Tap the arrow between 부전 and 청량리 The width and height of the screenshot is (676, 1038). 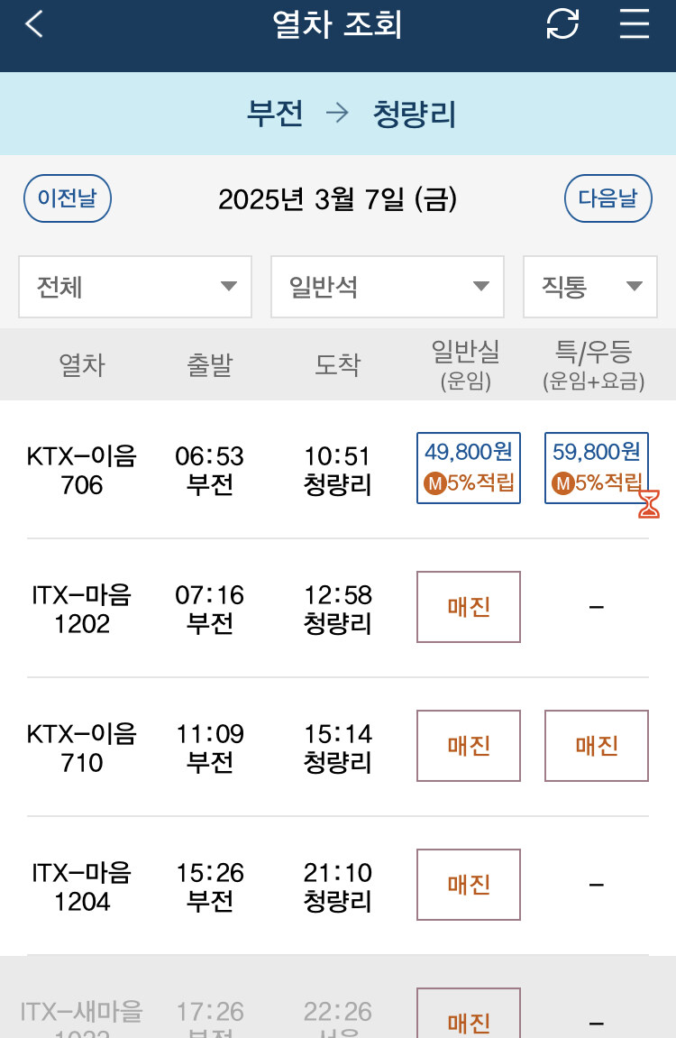coord(337,114)
